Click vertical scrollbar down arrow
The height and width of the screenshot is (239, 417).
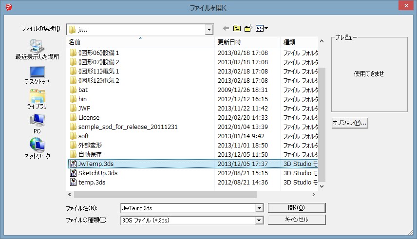click(x=322, y=186)
